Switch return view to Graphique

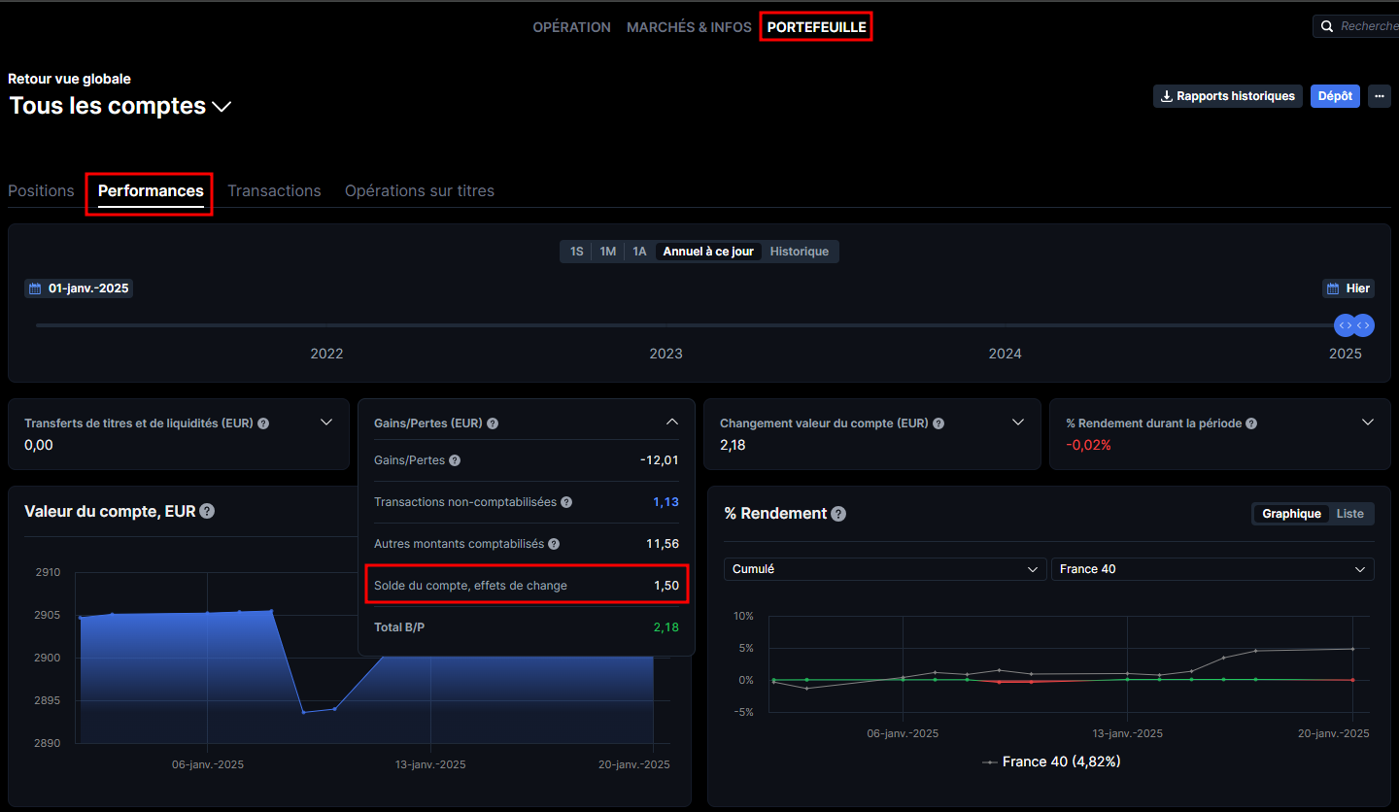click(1291, 514)
